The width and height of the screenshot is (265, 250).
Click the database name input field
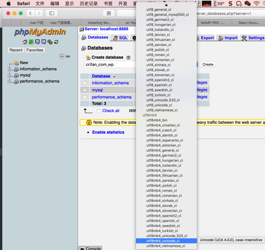[x=110, y=64]
